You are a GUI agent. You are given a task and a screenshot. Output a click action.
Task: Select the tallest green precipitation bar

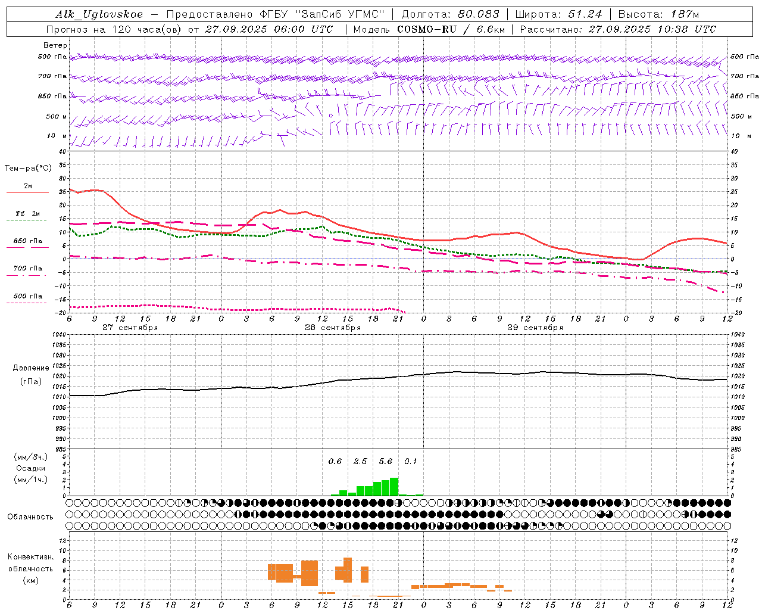click(x=394, y=487)
